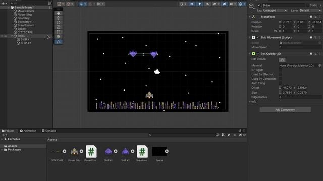Toggle Scale constrain proportions link icon
Image resolution: width=323 pixels, height=181 pixels.
tap(275, 31)
